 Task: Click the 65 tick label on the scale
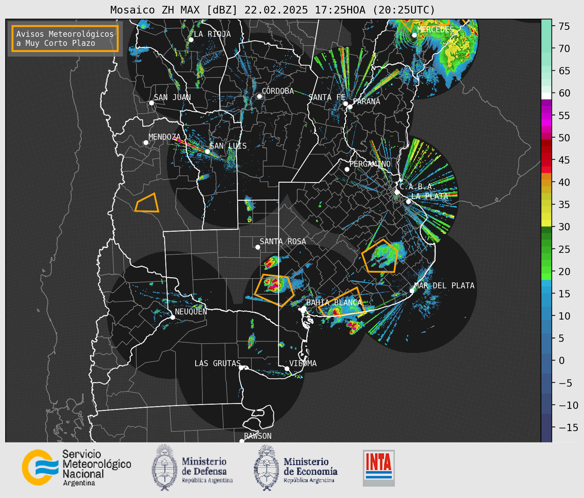click(x=564, y=71)
